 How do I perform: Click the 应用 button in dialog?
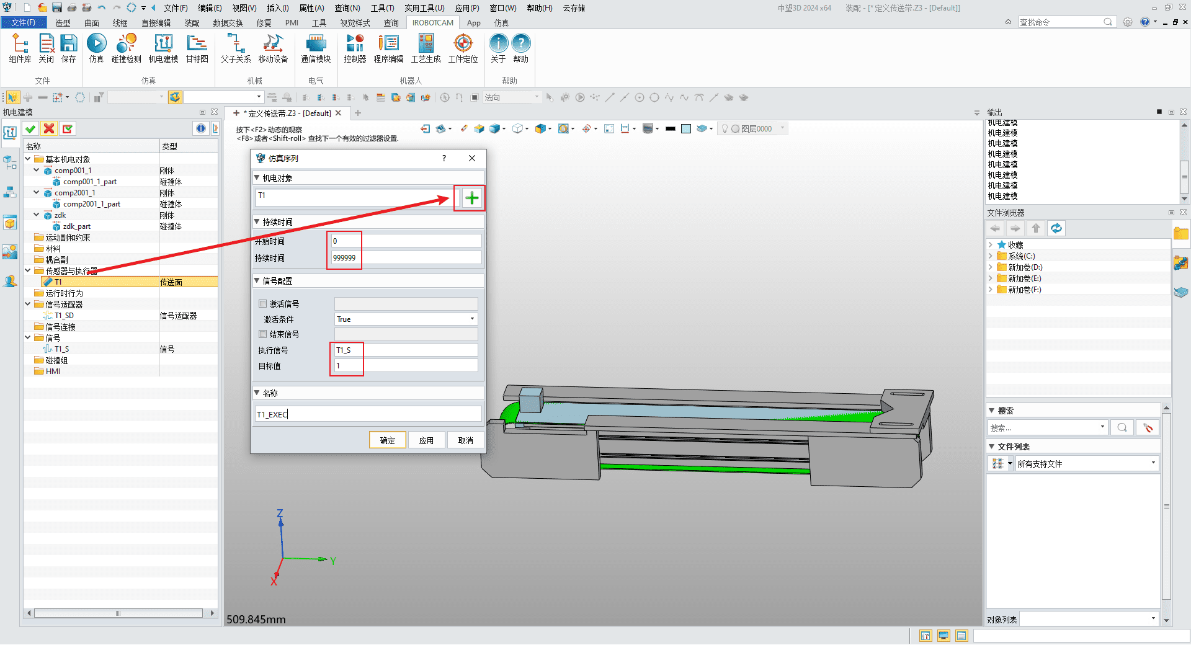(x=426, y=440)
